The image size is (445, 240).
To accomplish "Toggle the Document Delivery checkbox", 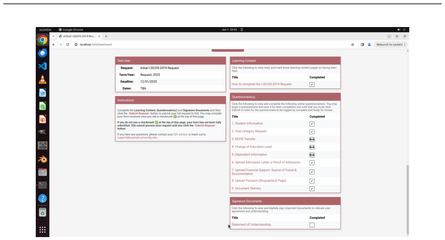I will tap(312, 189).
